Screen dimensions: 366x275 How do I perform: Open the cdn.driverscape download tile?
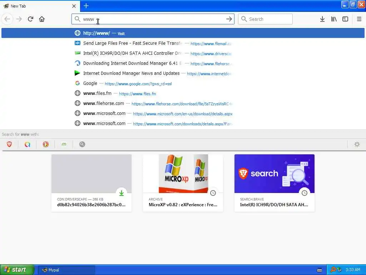tap(91, 183)
